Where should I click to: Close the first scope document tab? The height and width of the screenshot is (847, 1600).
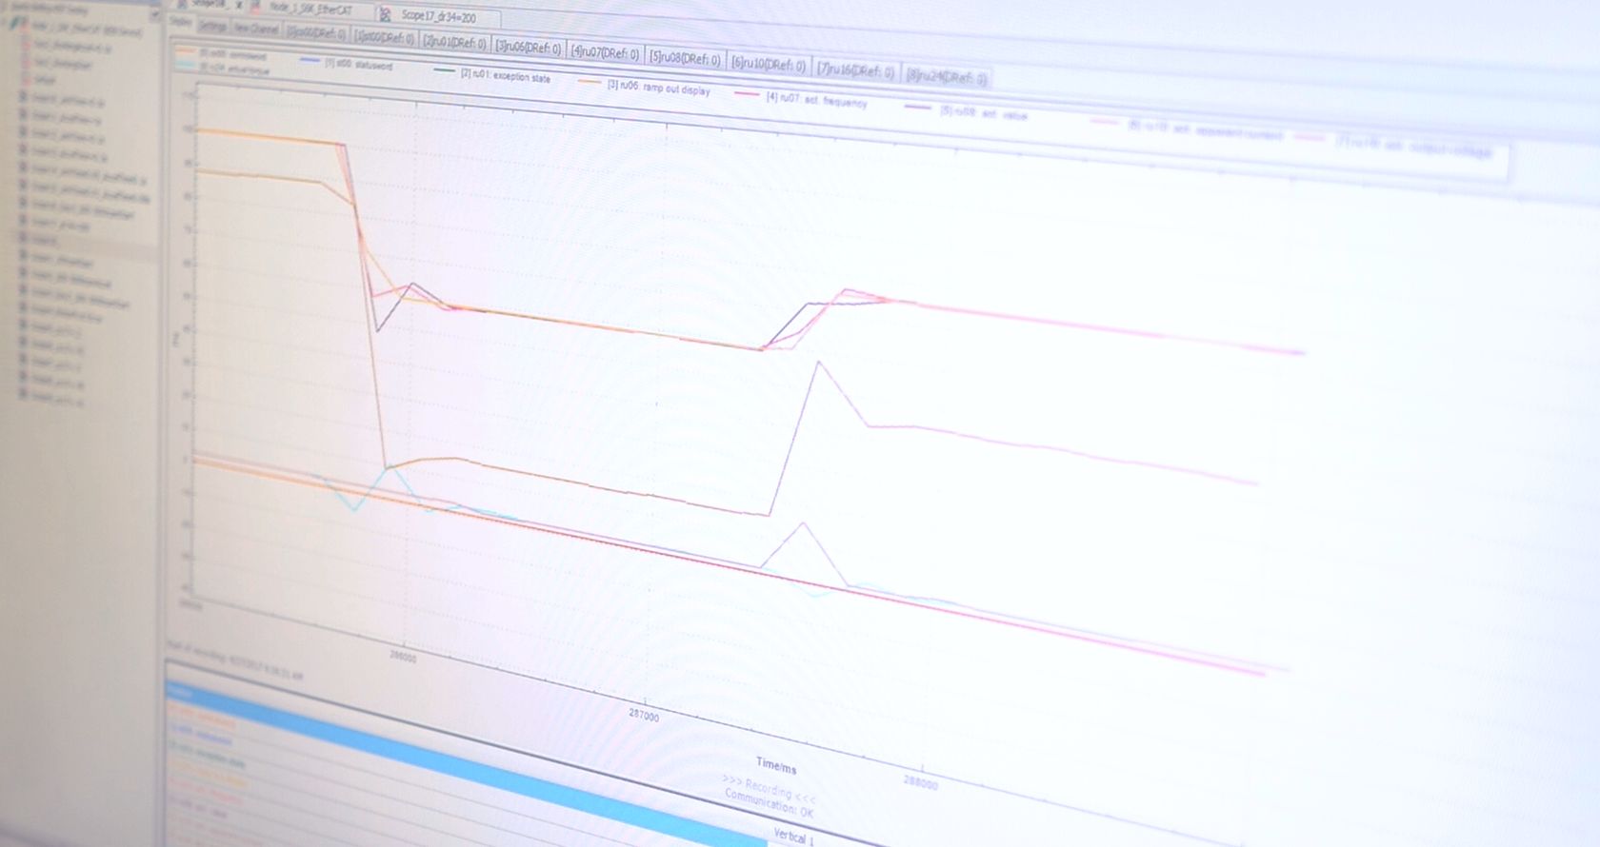coord(240,4)
